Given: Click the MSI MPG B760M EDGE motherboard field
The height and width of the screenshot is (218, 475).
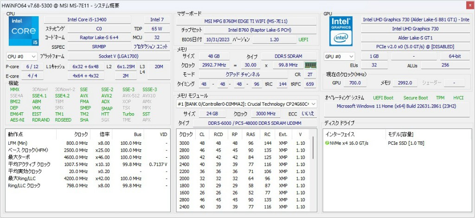Looking at the screenshot, I should click(246, 21).
